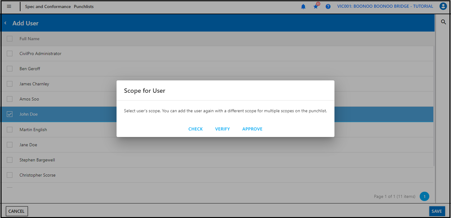Viewport: 451px width, 218px height.
Task: Click the James Charnley name
Action: (x=34, y=84)
